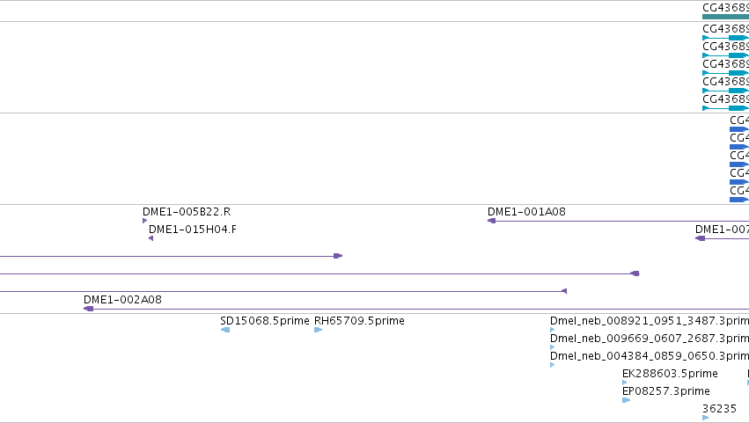Click the arrow glyph under DME1-015H04.F

click(x=151, y=238)
